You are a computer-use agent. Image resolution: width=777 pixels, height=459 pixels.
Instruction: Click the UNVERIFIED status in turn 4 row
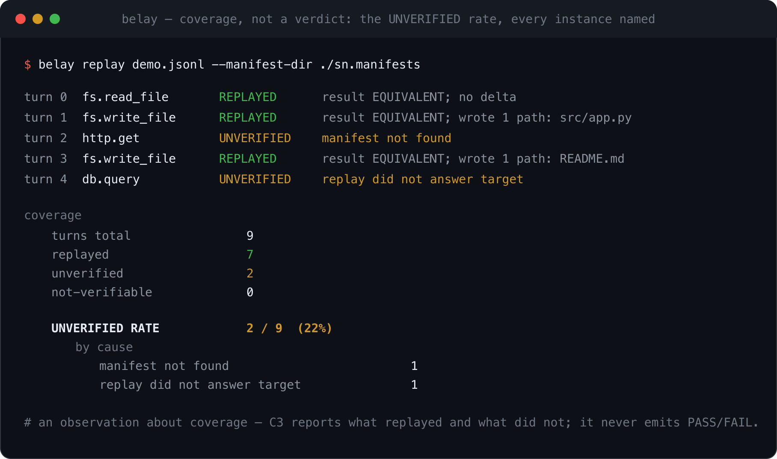255,179
